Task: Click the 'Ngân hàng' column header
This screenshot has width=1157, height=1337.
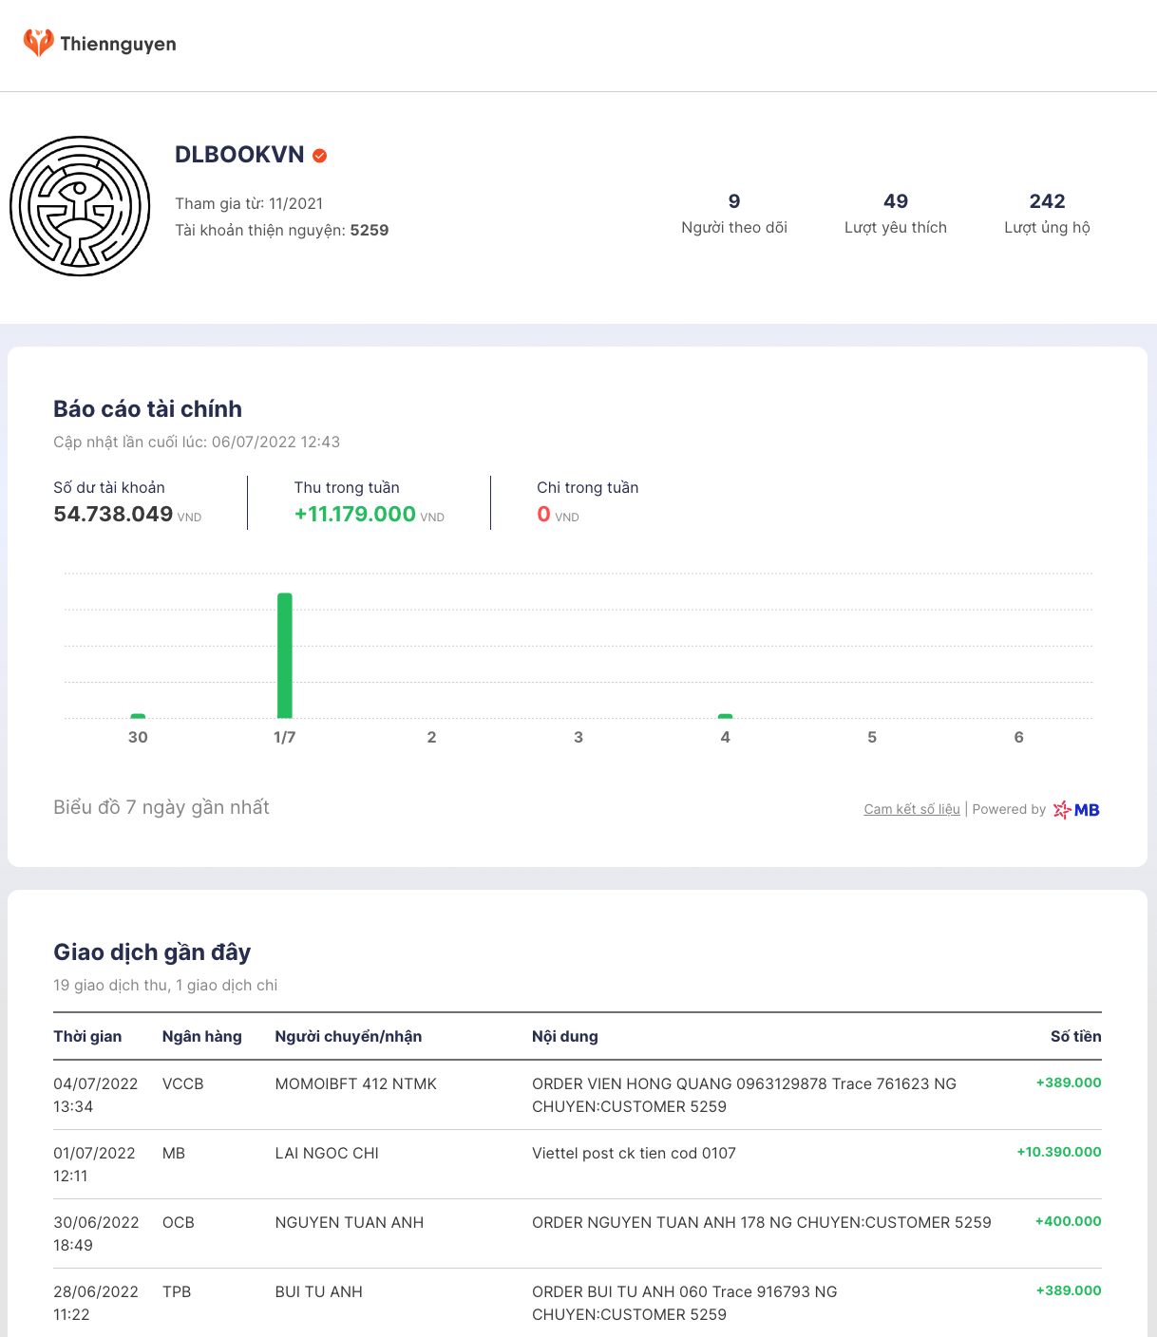Action: tap(201, 1036)
